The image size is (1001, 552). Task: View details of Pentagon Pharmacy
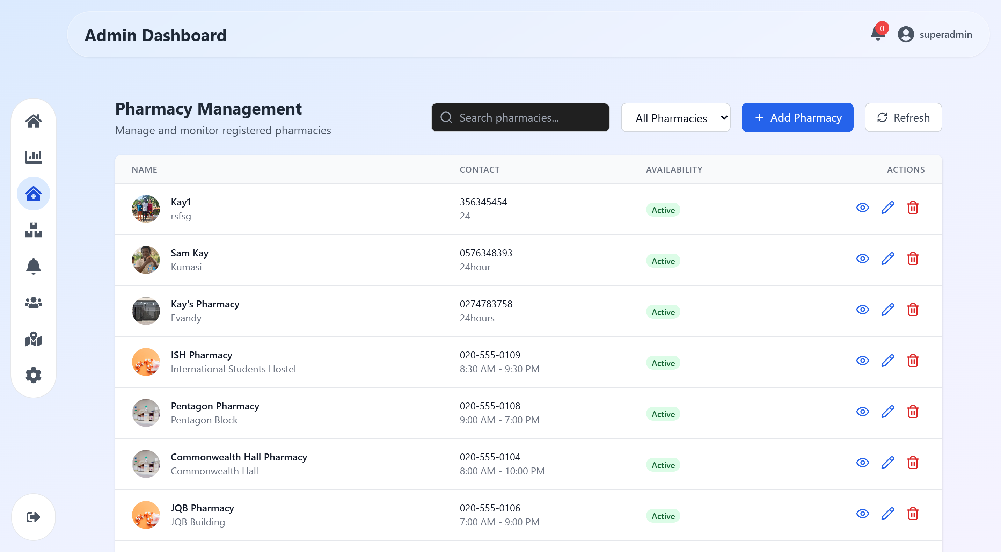(862, 412)
